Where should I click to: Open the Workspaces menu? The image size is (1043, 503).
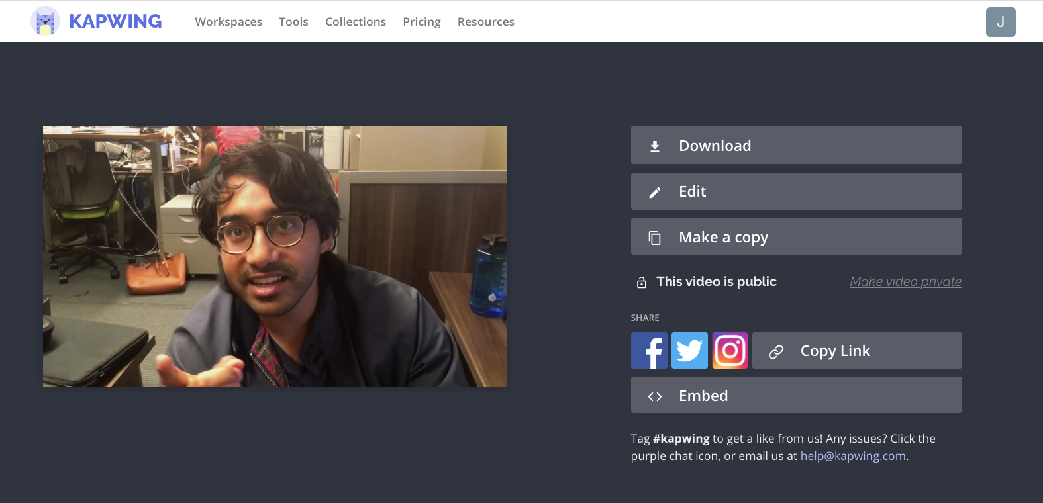pos(228,22)
